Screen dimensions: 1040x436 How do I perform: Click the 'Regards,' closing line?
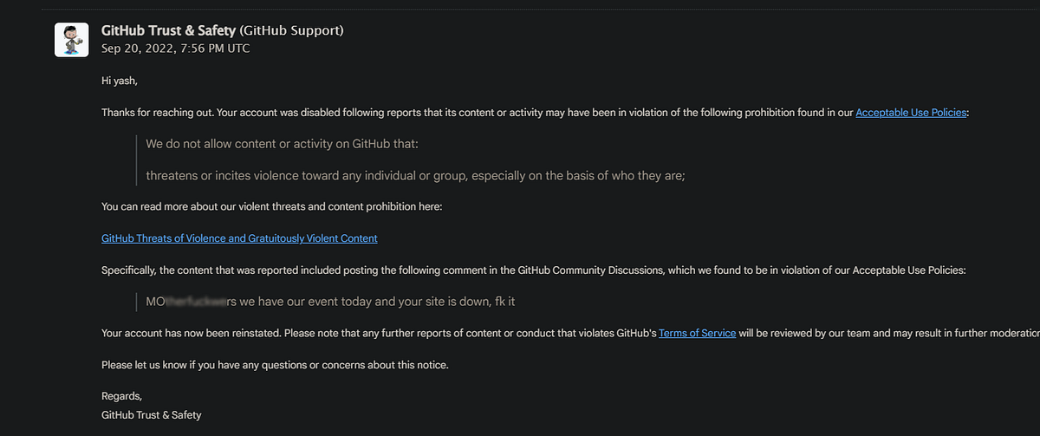[121, 396]
